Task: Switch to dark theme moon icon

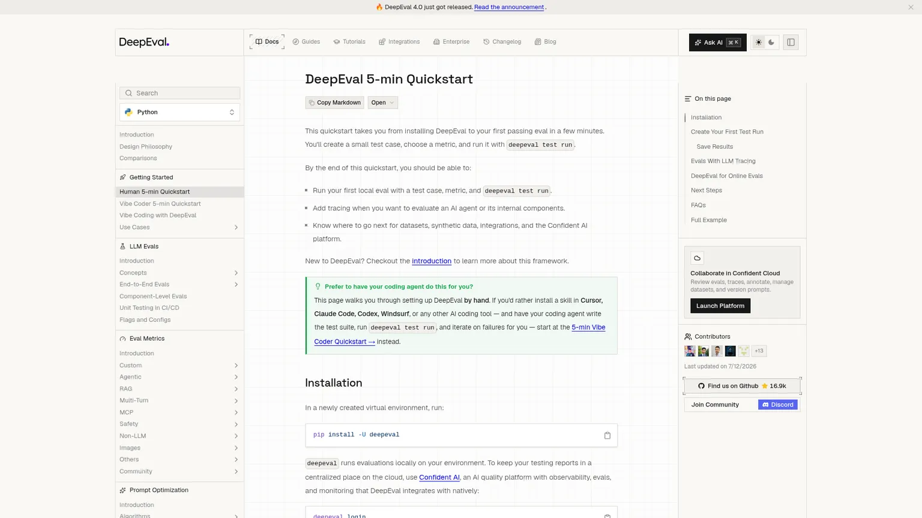Action: [771, 43]
